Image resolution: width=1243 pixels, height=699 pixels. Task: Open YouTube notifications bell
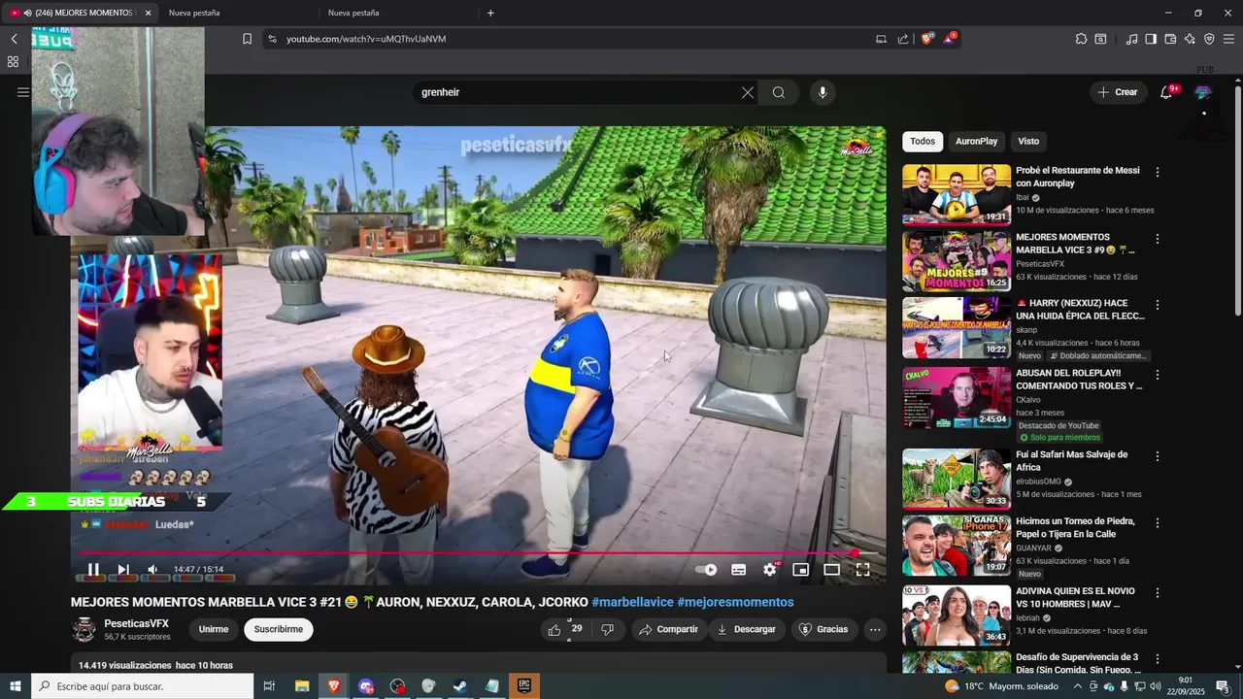pos(1167,92)
